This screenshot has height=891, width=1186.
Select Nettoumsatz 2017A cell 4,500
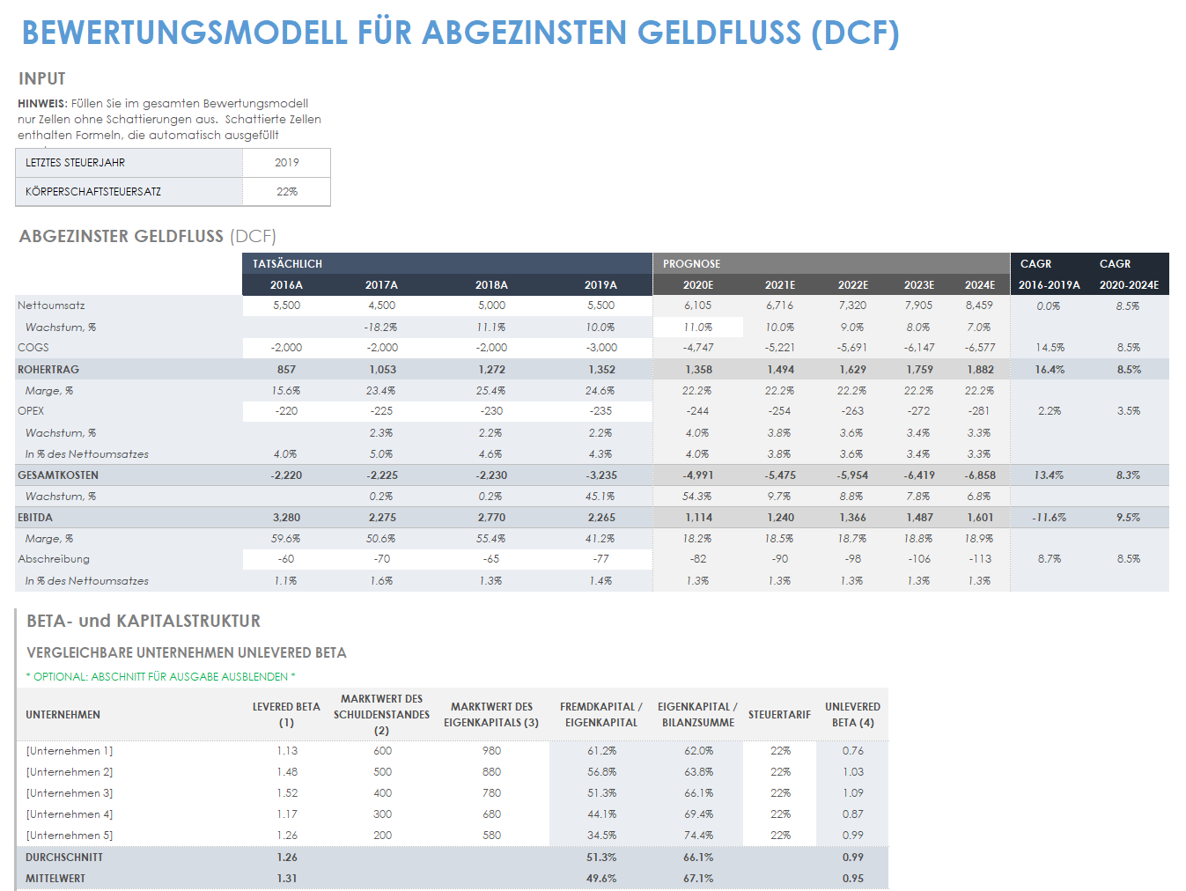point(381,306)
